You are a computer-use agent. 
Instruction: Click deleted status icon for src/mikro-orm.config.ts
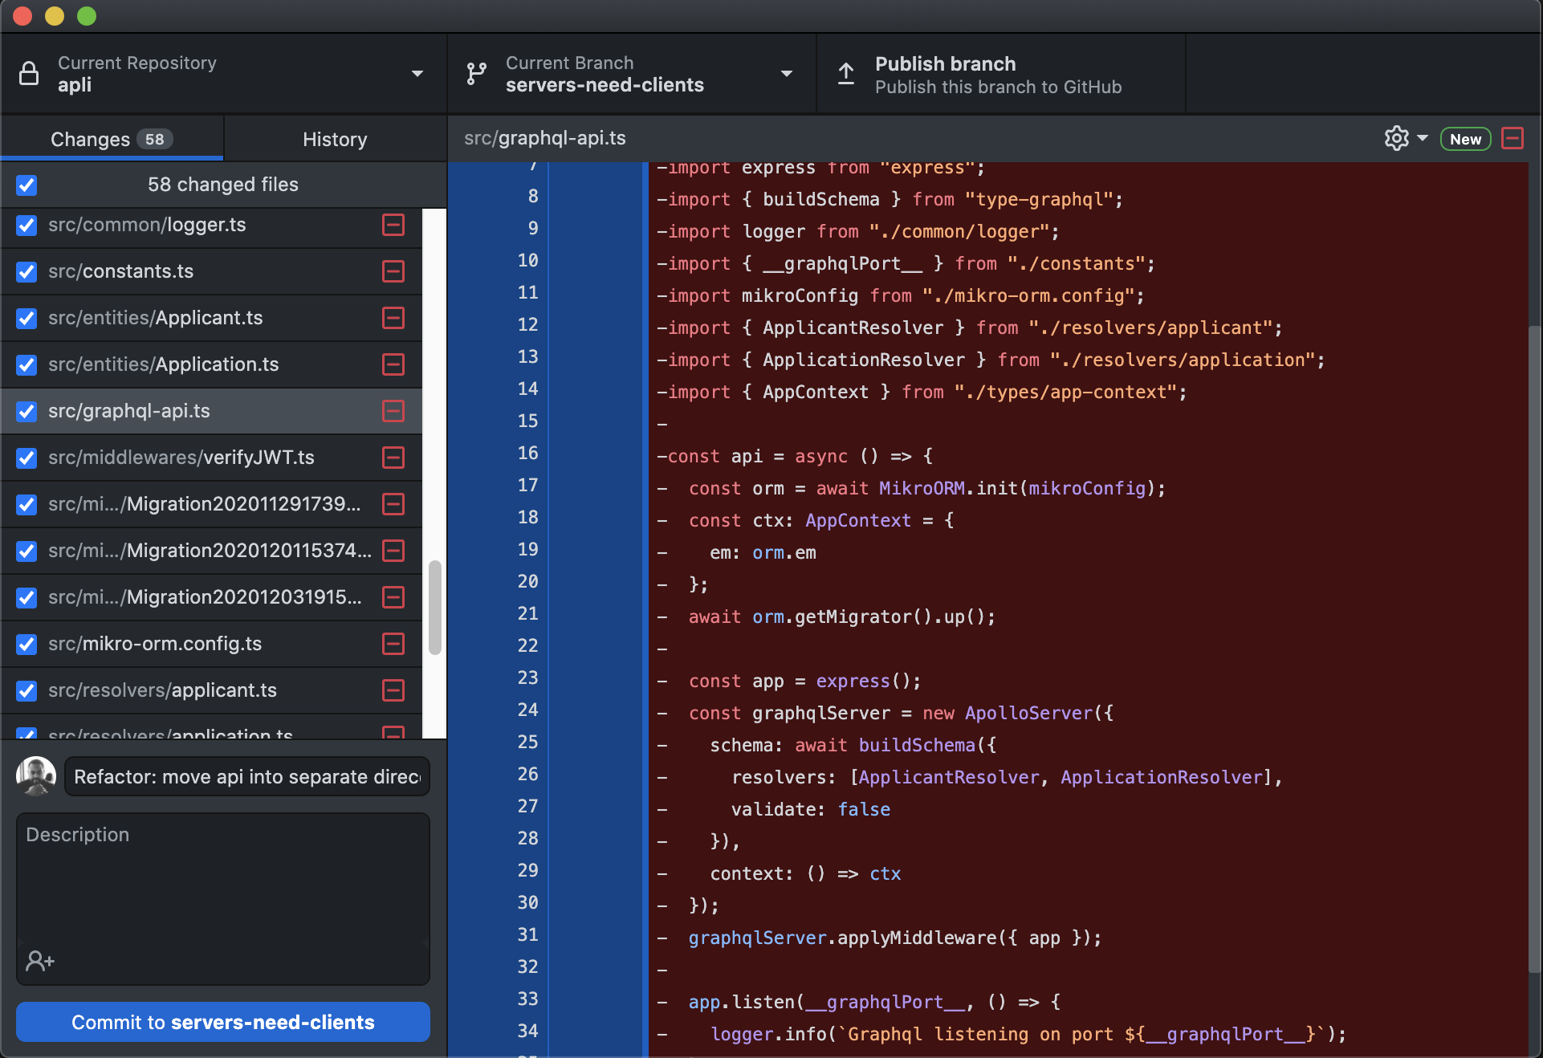(393, 644)
